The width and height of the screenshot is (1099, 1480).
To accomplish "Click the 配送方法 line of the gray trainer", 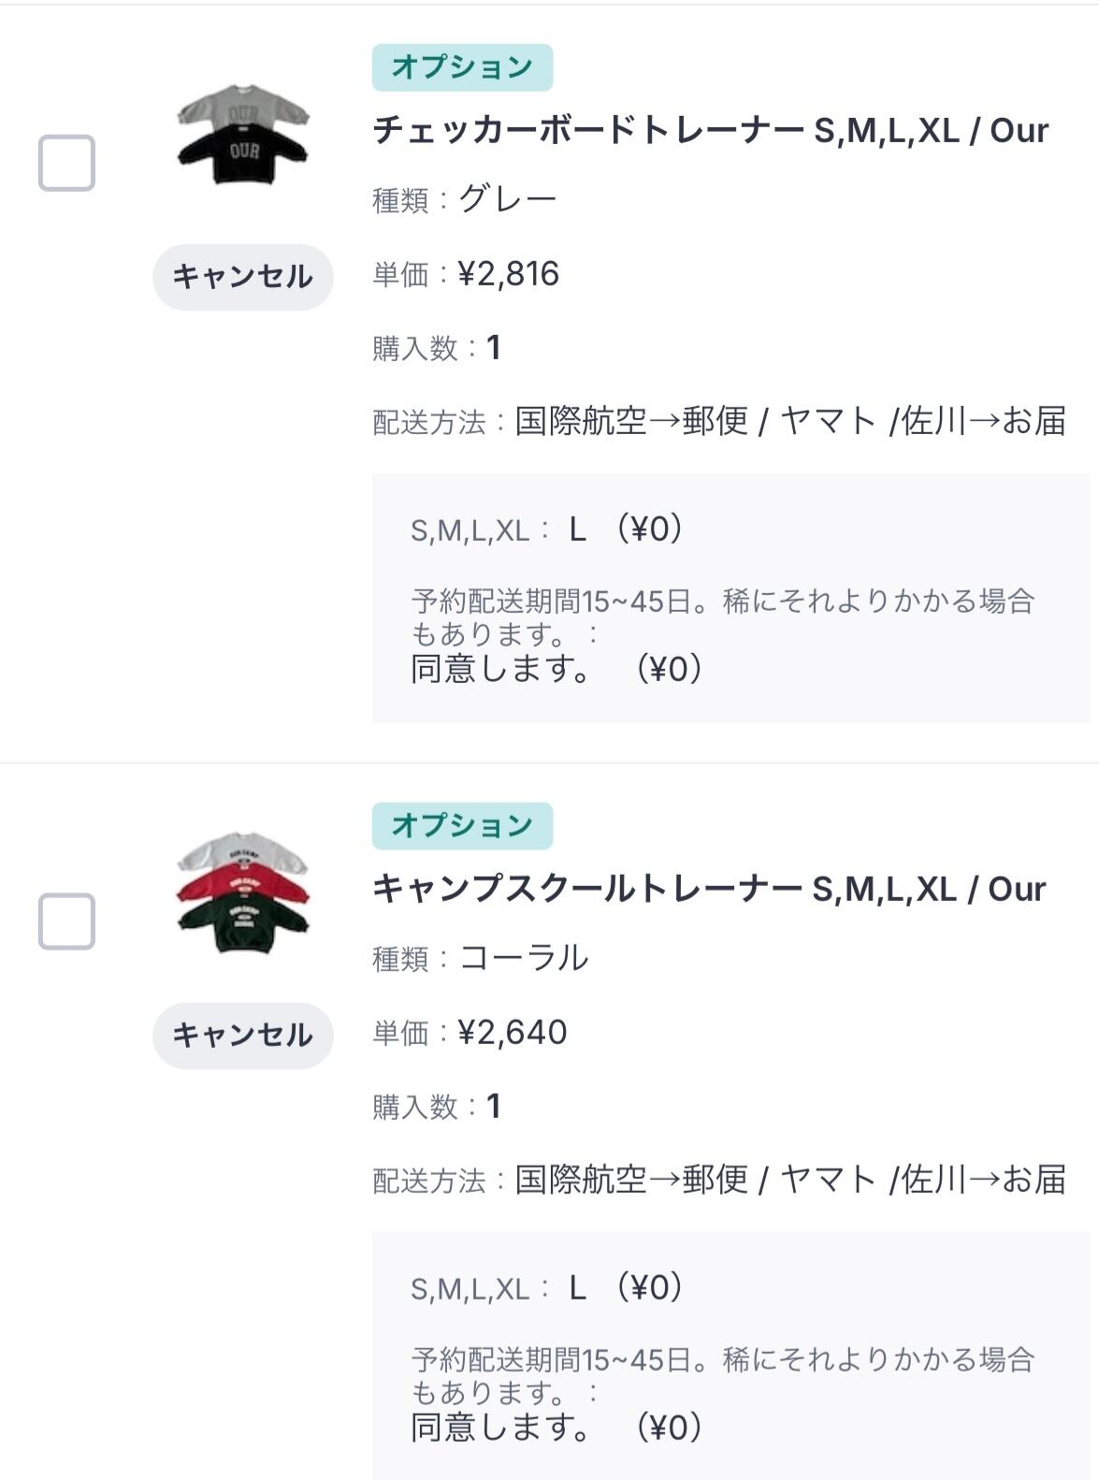I will [720, 422].
